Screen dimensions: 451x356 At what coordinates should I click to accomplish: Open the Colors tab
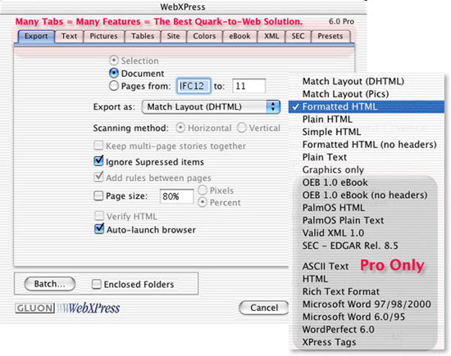204,37
